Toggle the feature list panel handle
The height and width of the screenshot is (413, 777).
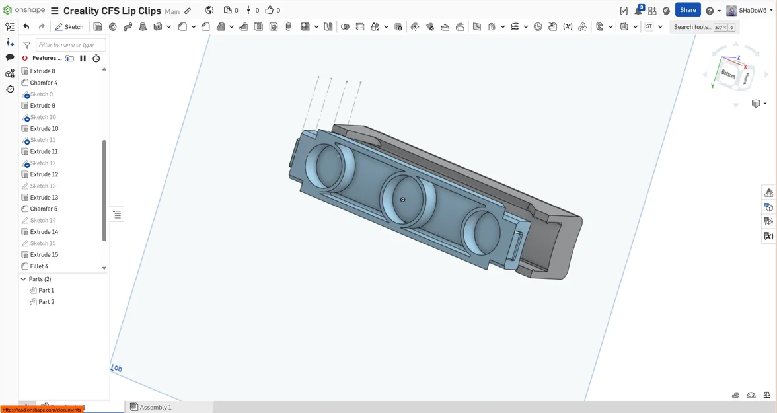coord(117,215)
